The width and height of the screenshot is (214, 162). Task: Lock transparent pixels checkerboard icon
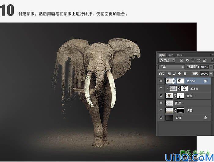169,74
